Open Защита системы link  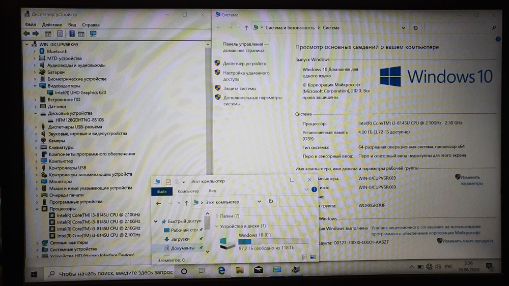click(240, 88)
